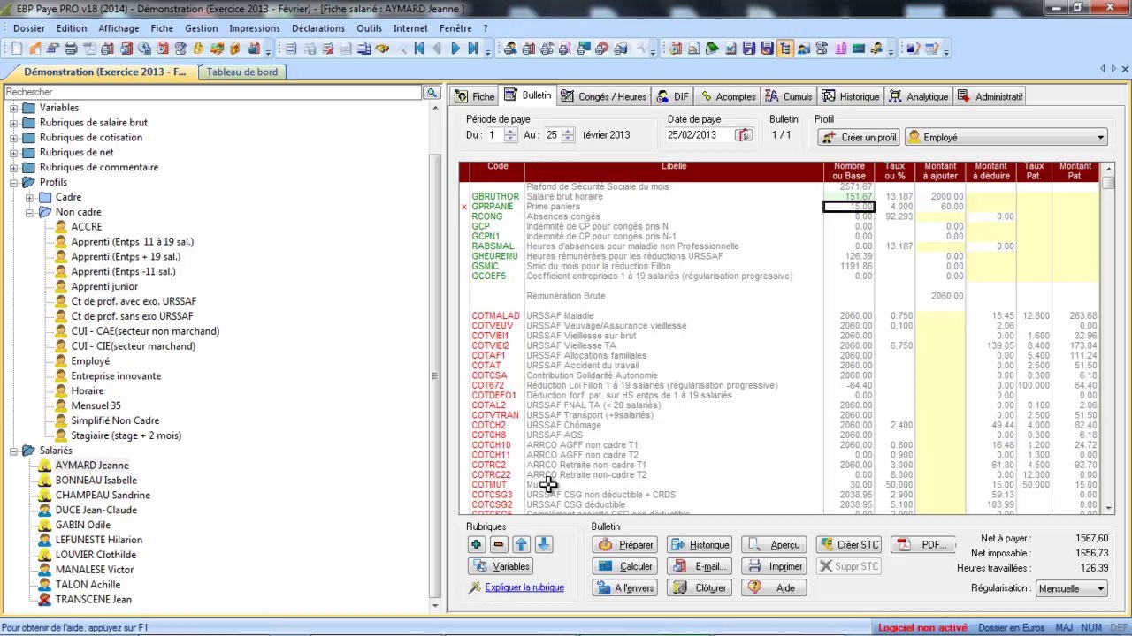Open the Expliquer la rubrique link

click(524, 587)
